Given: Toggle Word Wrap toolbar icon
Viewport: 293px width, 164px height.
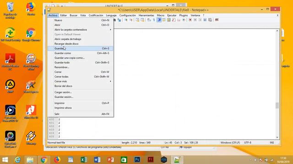Looking at the screenshot, I should (x=149, y=20).
